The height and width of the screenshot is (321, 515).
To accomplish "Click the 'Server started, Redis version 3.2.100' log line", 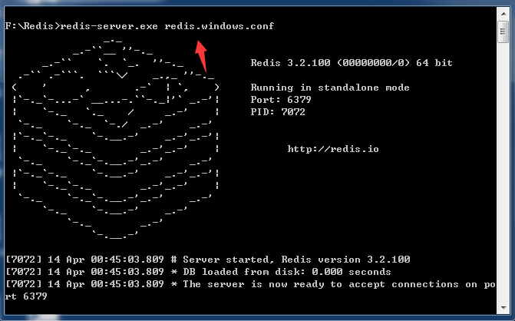I will [x=208, y=260].
